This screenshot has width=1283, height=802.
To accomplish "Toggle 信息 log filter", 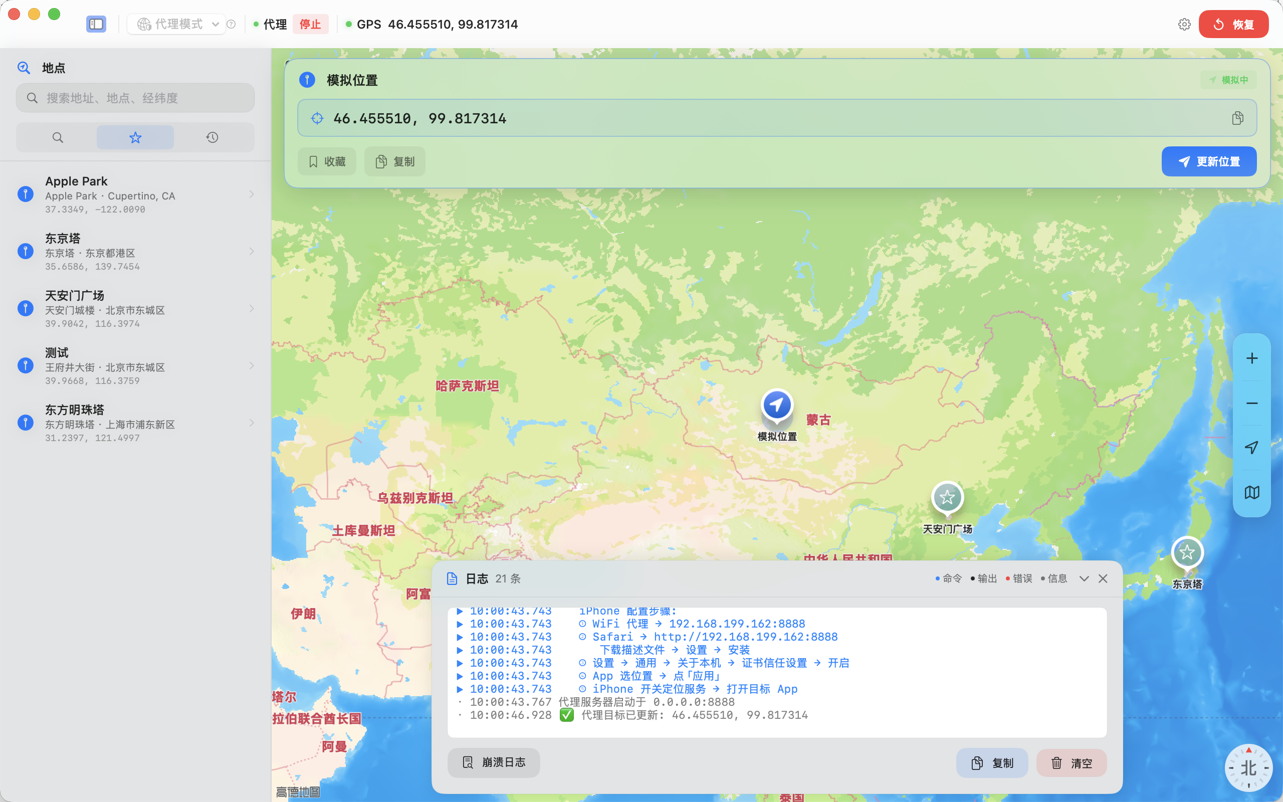I will coord(1054,578).
